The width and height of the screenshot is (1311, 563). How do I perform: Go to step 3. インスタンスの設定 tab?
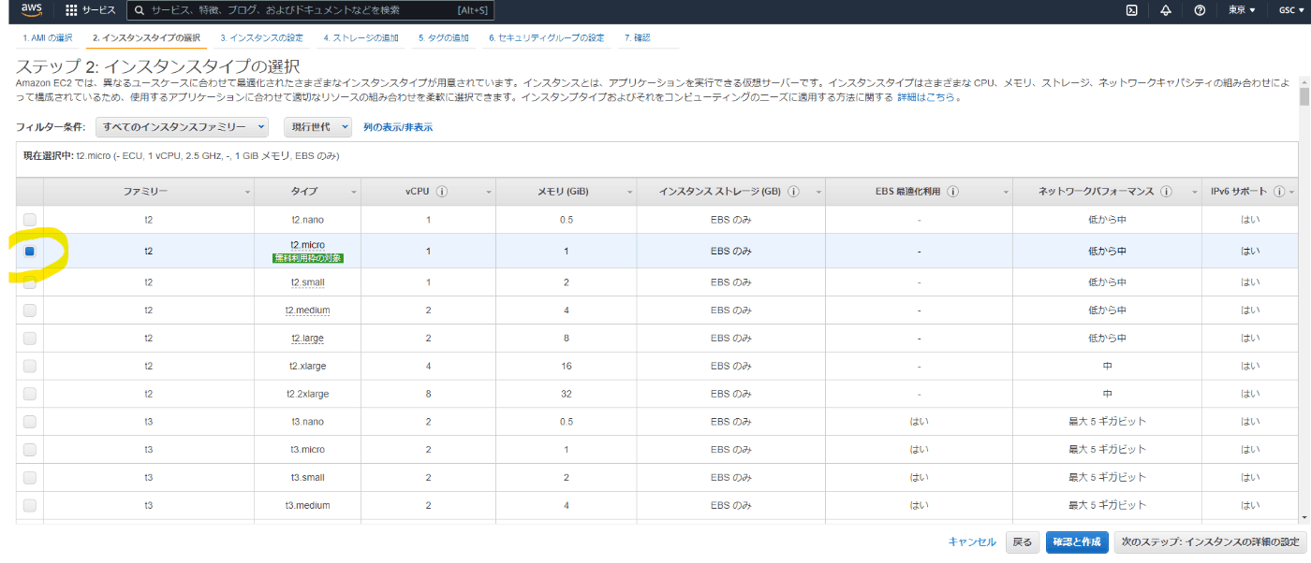(x=261, y=38)
